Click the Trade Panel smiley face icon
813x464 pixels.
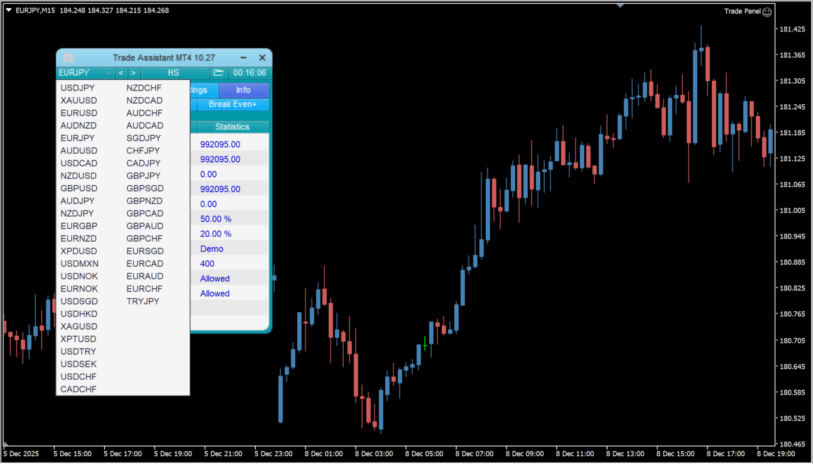767,11
